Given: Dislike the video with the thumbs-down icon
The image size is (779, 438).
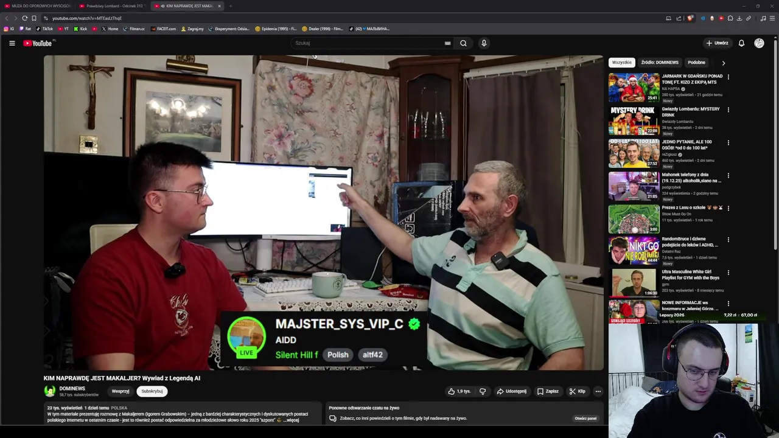Looking at the screenshot, I should (x=483, y=391).
